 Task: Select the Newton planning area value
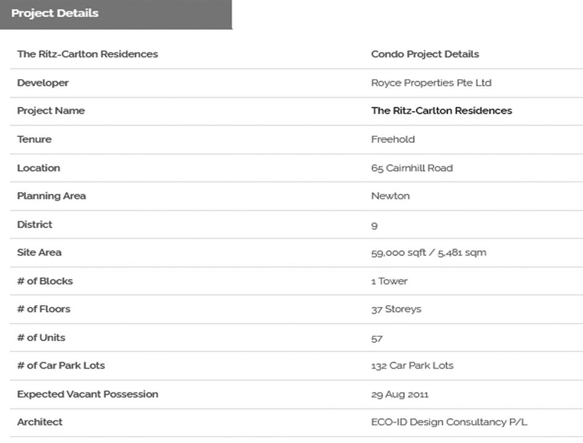tap(390, 196)
